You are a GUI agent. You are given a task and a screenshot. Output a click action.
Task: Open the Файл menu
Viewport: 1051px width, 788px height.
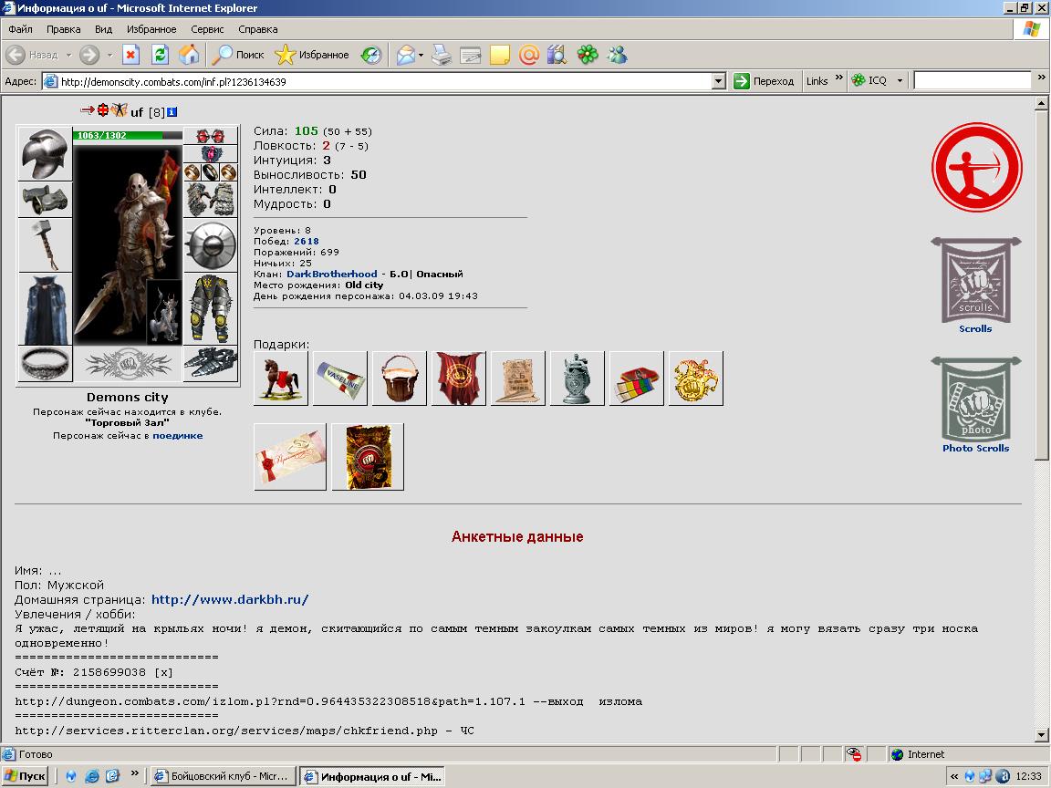20,29
